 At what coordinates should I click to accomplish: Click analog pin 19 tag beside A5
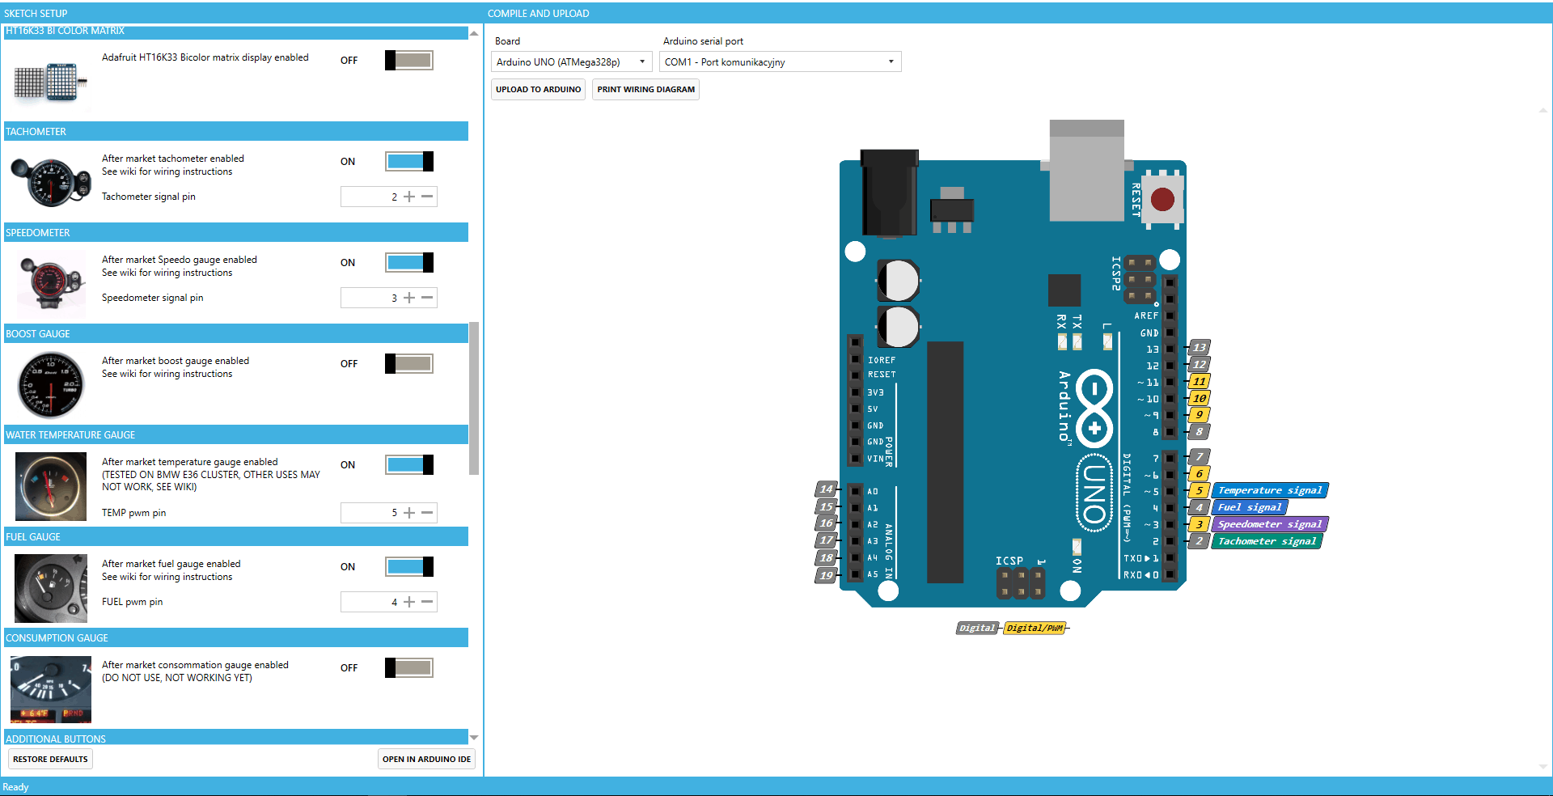[826, 575]
